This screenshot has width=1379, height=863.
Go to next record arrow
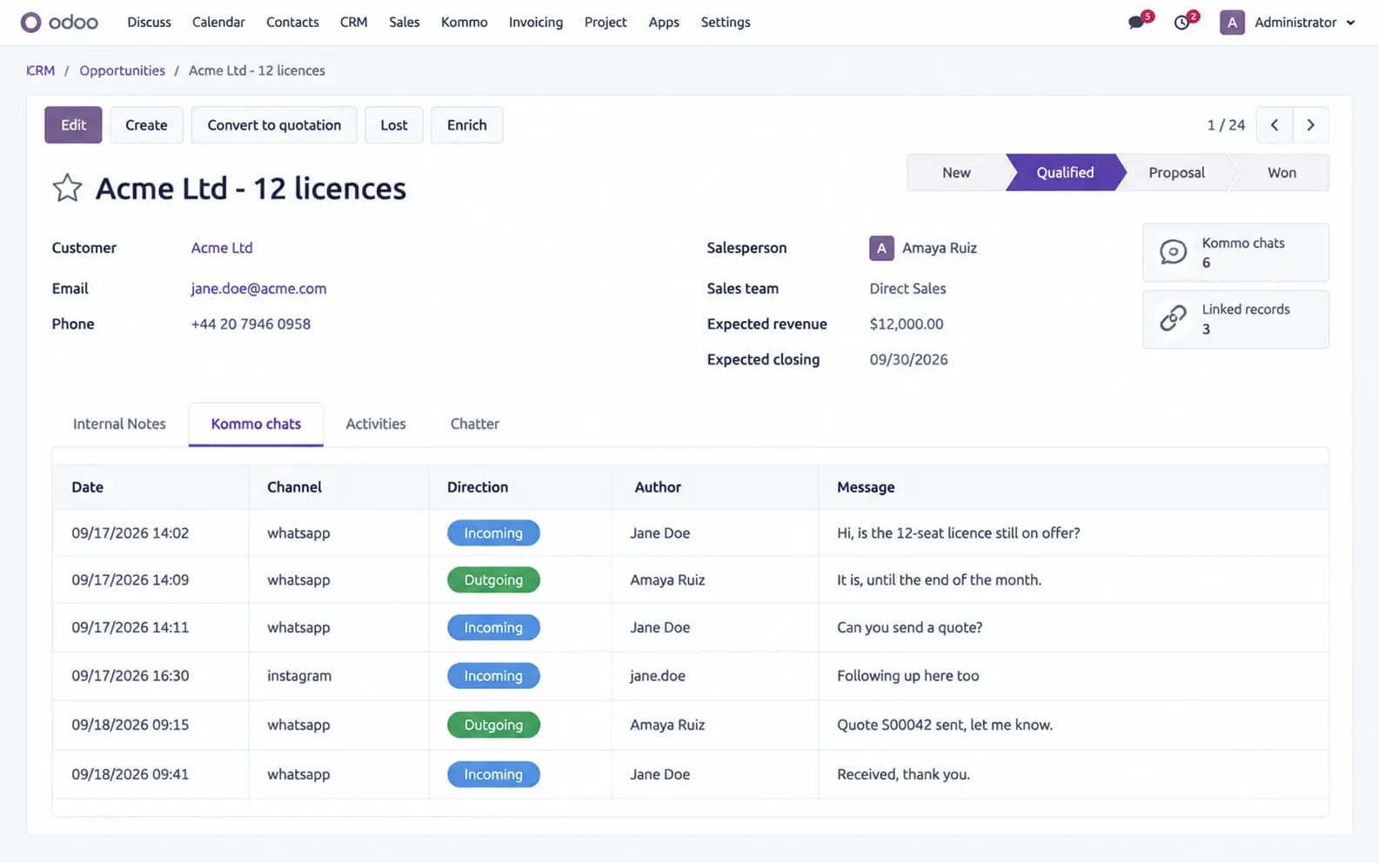tap(1310, 125)
